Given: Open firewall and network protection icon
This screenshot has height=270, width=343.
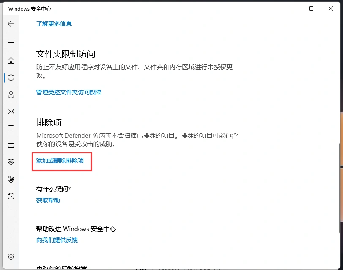Looking at the screenshot, I should [x=11, y=111].
